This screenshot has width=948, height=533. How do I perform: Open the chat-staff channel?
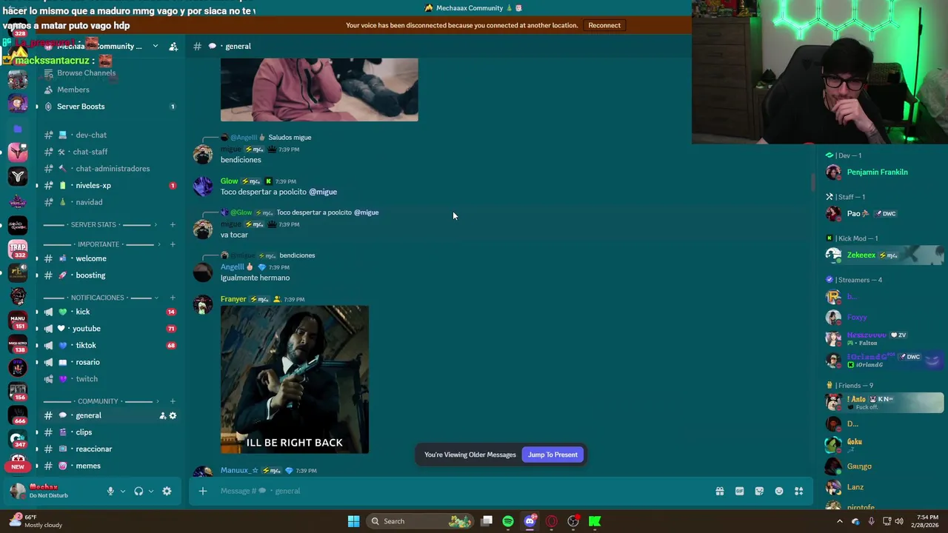pyautogui.click(x=109, y=152)
